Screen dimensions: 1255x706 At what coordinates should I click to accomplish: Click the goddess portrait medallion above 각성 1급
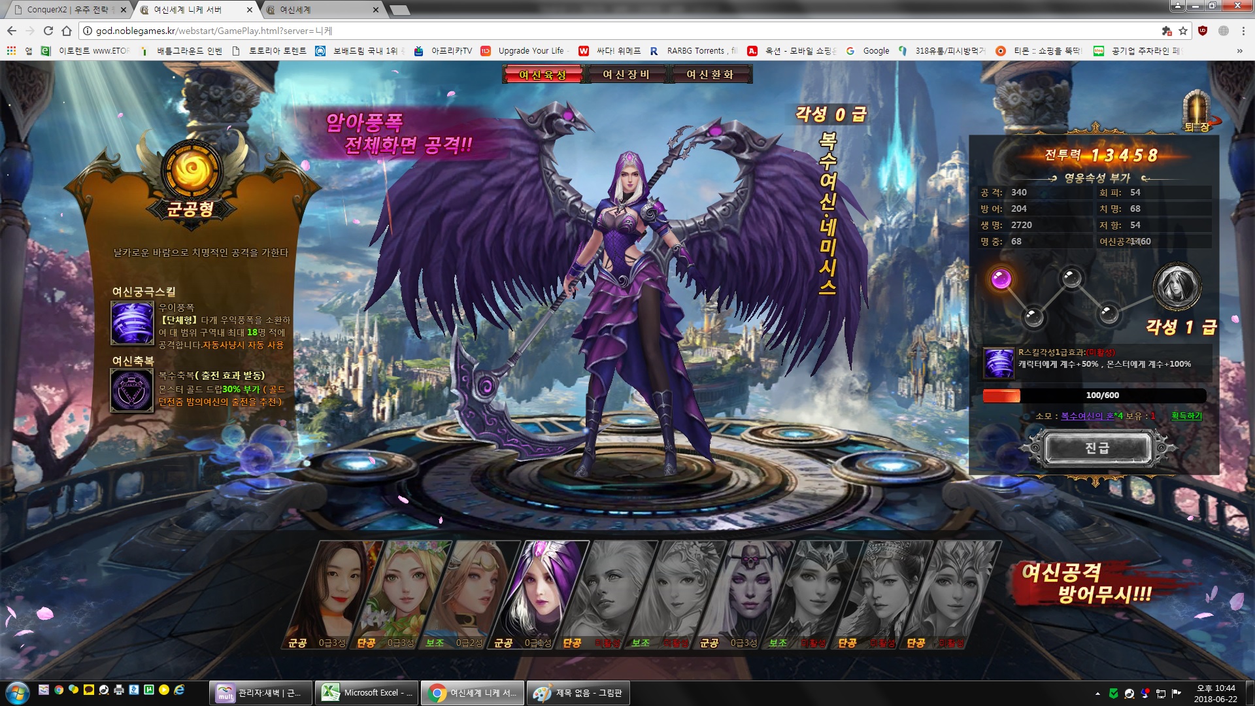point(1177,286)
